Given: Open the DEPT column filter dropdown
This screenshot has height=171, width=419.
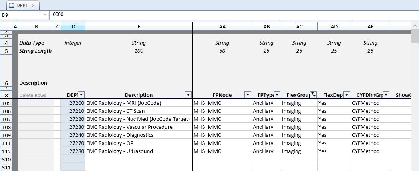Looking at the screenshot, I should (81, 95).
